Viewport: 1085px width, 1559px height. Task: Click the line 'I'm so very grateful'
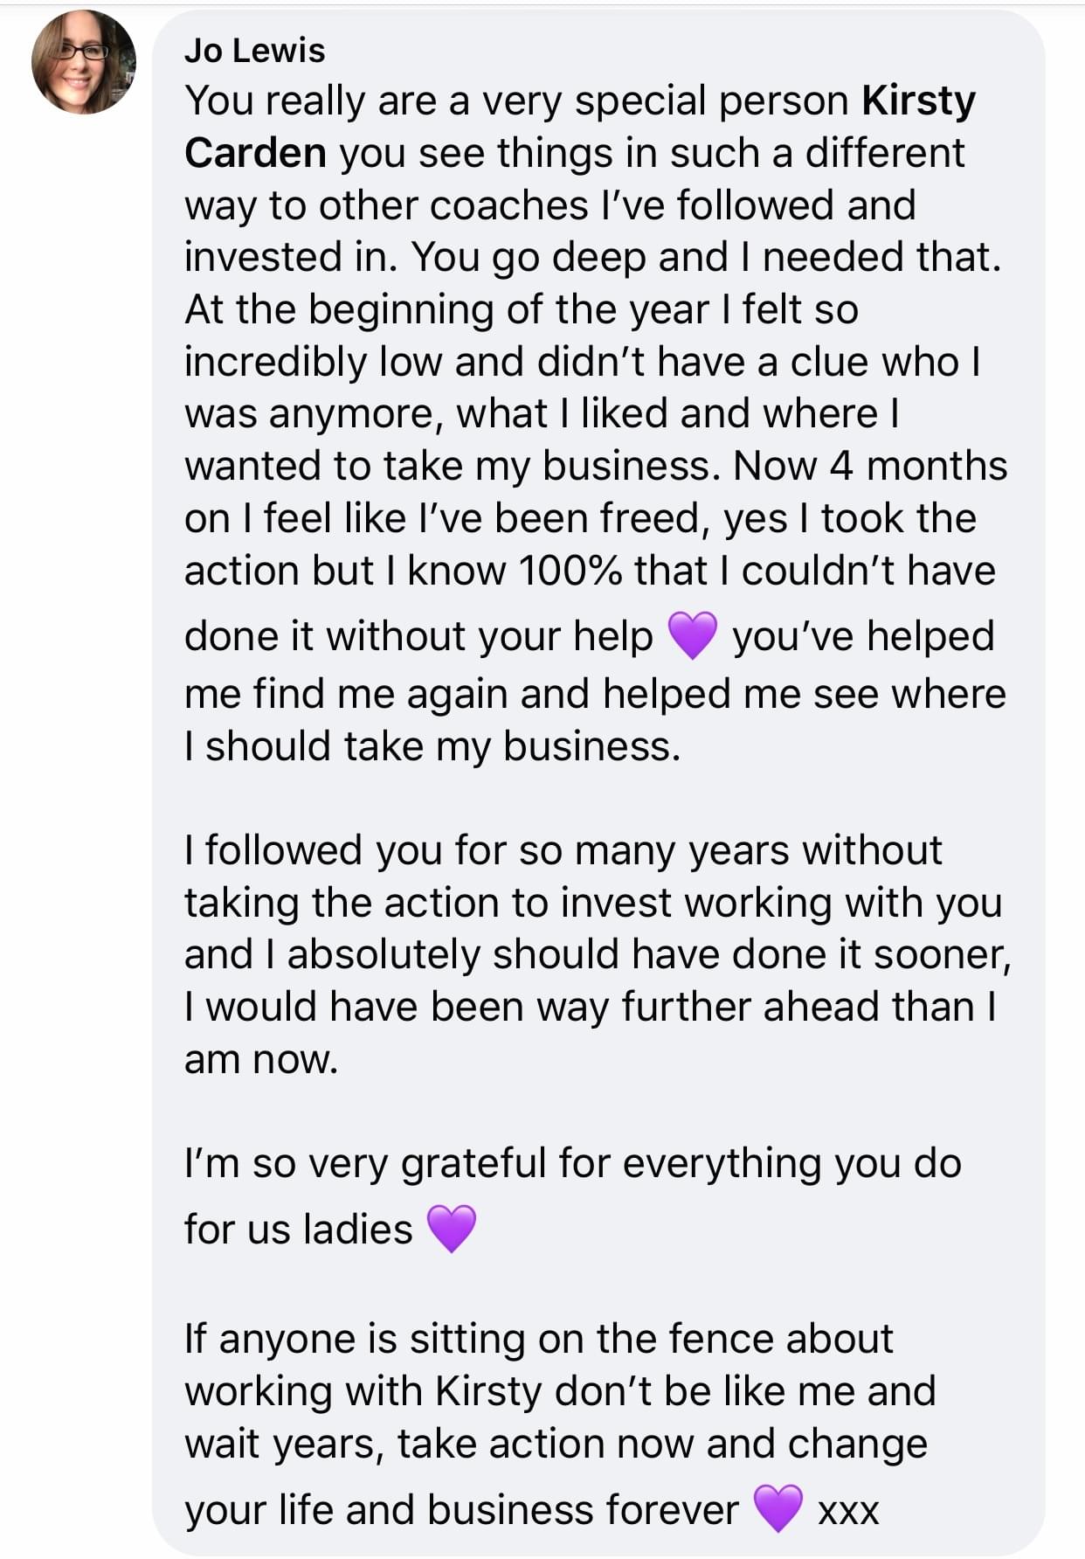pyautogui.click(x=572, y=1164)
